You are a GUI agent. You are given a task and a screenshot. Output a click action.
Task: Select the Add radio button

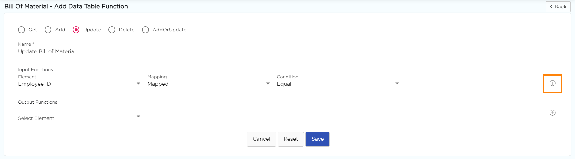(48, 30)
